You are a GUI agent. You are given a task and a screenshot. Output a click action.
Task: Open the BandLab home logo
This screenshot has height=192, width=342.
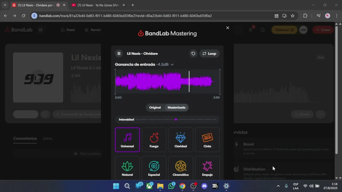tap(19, 30)
